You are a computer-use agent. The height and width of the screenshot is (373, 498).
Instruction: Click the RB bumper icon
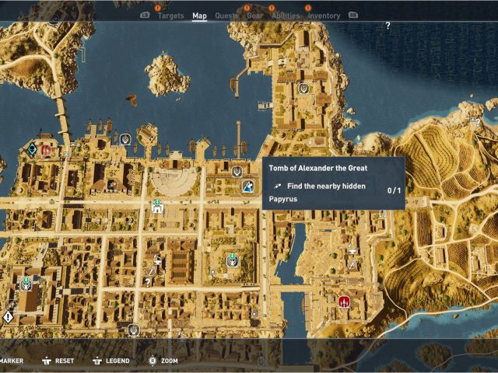352,16
